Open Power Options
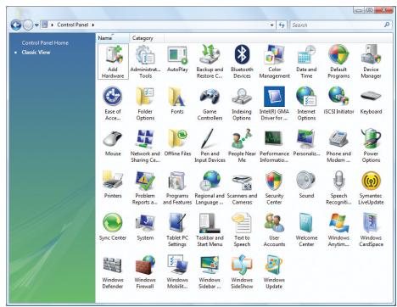The image size is (397, 307). click(371, 146)
